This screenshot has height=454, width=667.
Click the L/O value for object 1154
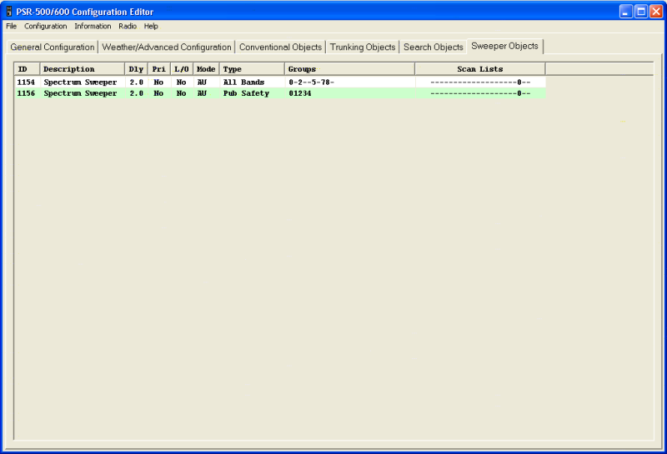[x=181, y=82]
